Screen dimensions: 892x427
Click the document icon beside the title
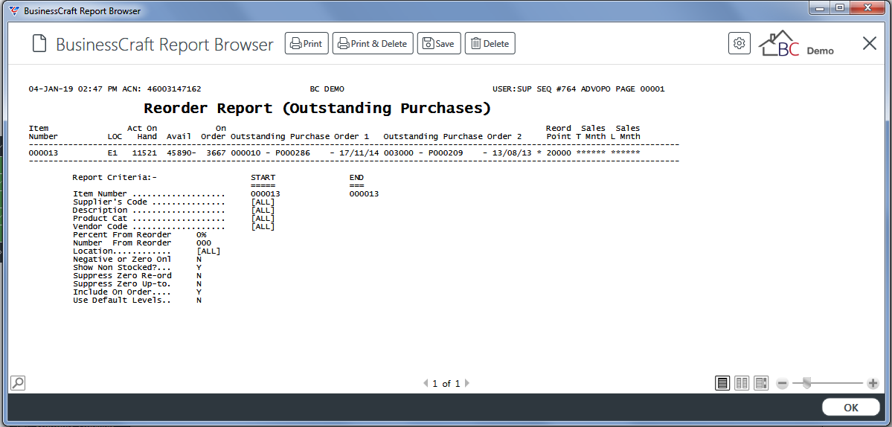click(x=39, y=44)
